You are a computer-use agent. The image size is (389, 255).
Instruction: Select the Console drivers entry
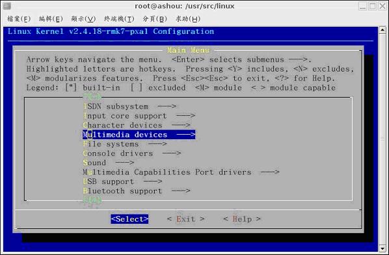(x=132, y=154)
